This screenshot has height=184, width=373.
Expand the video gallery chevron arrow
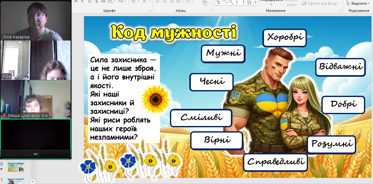pyautogui.click(x=36, y=154)
